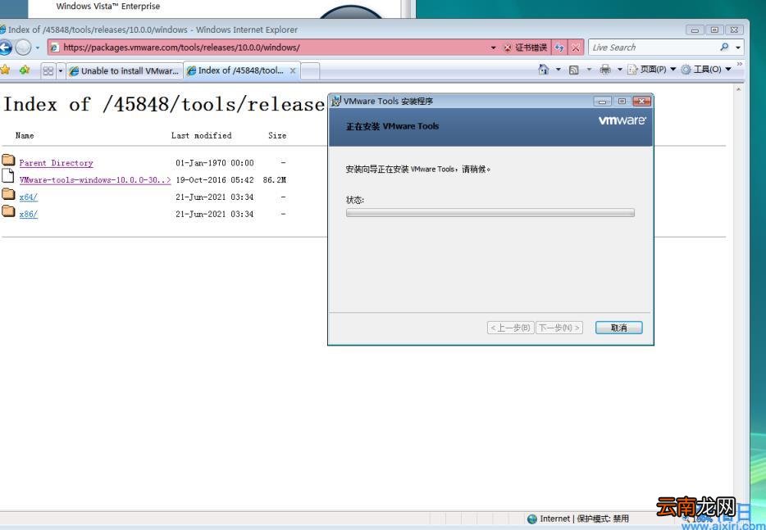
Task: Click the IE Back navigation button
Action: pyautogui.click(x=5, y=48)
